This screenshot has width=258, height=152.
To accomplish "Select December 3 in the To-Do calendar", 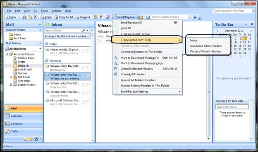I will pos(244,39).
